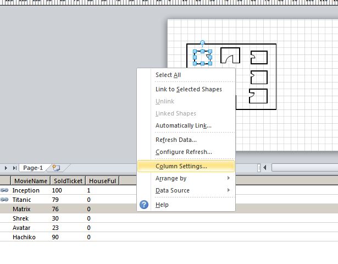Go to next page arrow
The height and width of the screenshot is (264, 338).
point(6,168)
